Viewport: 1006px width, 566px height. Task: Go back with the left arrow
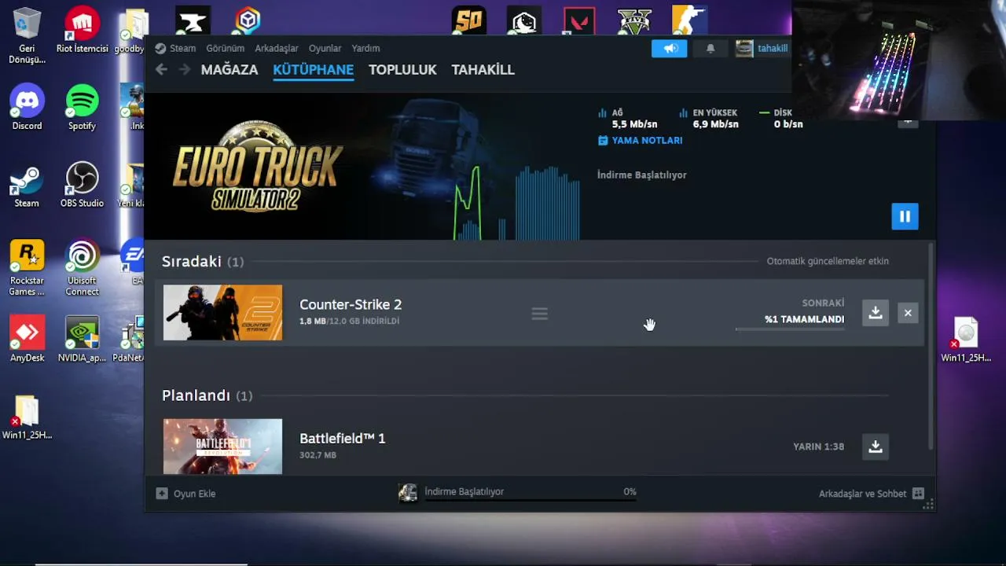[161, 69]
